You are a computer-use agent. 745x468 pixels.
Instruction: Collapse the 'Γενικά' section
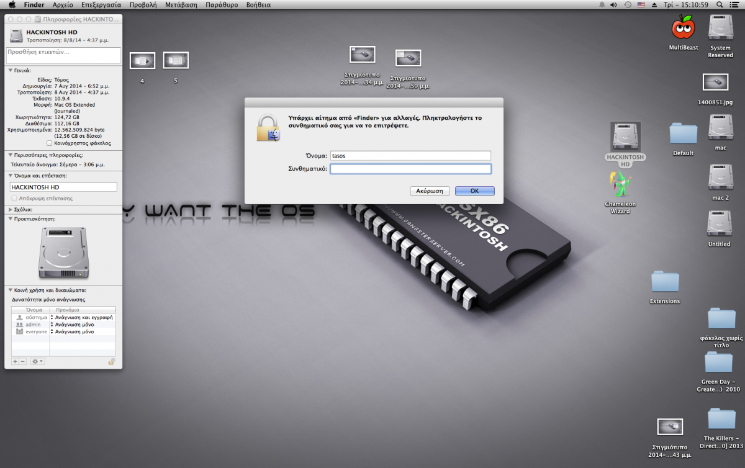tap(11, 71)
